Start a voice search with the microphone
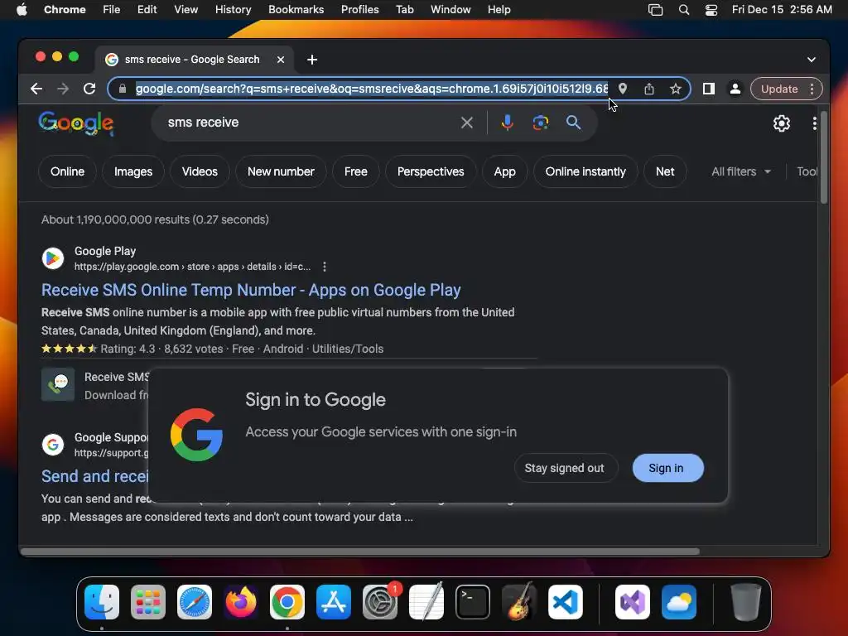This screenshot has height=636, width=848. pos(508,123)
